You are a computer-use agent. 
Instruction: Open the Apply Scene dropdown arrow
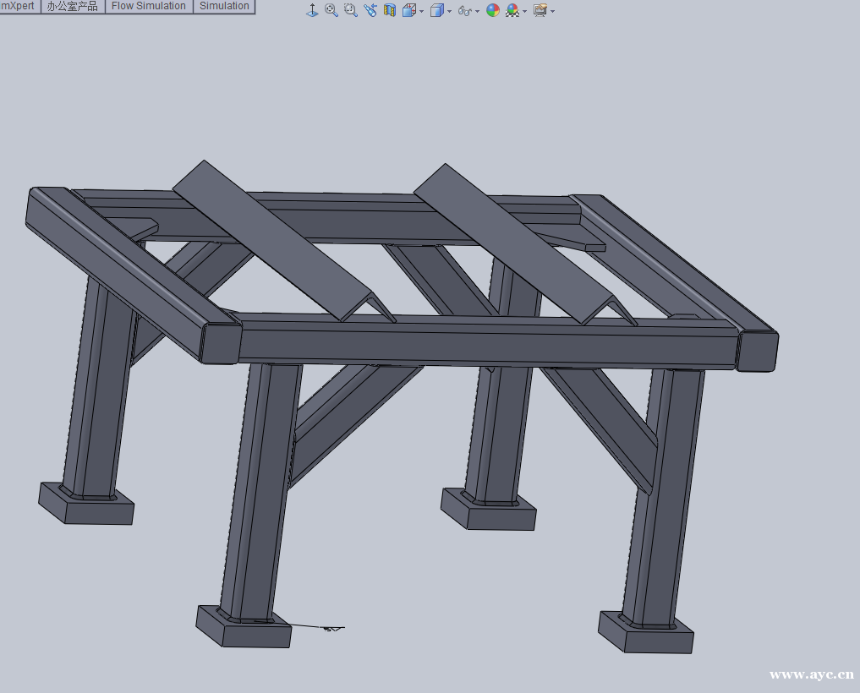(x=525, y=12)
